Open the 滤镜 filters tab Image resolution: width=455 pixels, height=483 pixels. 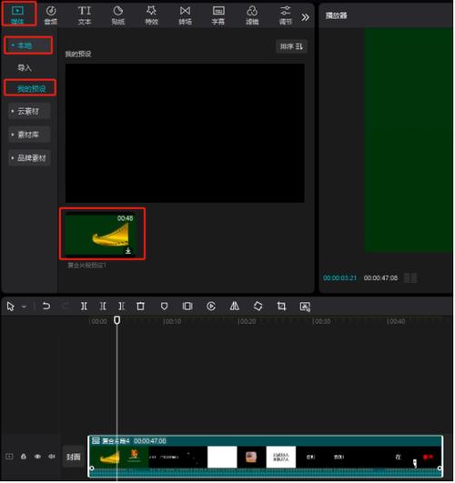pyautogui.click(x=252, y=15)
